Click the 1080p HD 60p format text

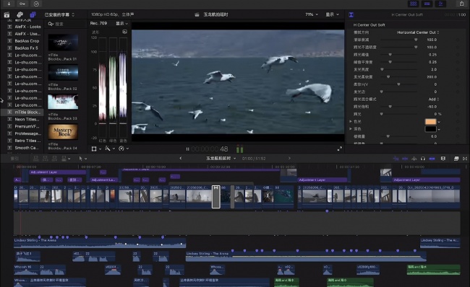click(105, 14)
